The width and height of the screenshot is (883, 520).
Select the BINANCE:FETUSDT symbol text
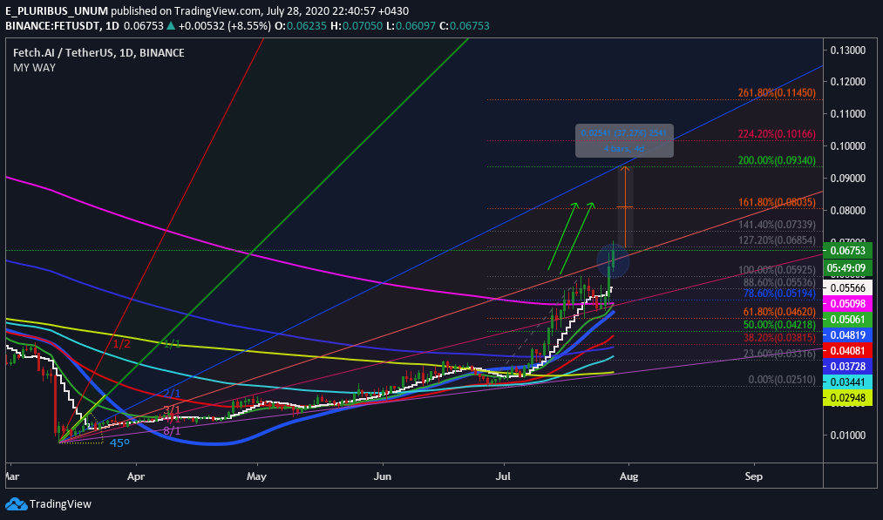(x=54, y=26)
